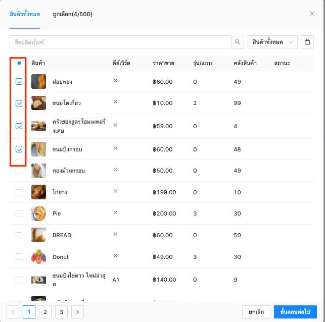325x322 pixels.
Task: Go to page 3
Action: coord(61,312)
